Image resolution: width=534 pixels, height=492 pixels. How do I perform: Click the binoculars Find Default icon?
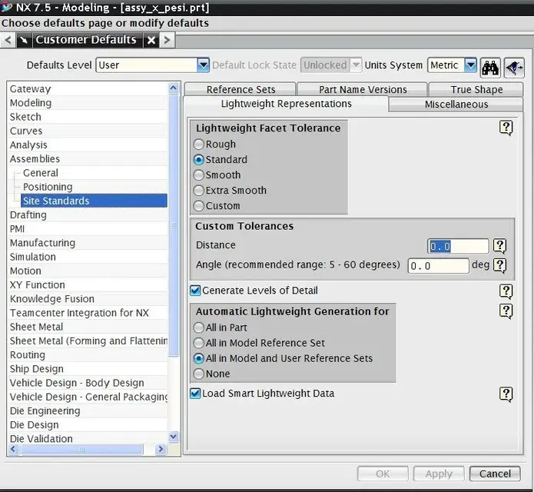490,68
